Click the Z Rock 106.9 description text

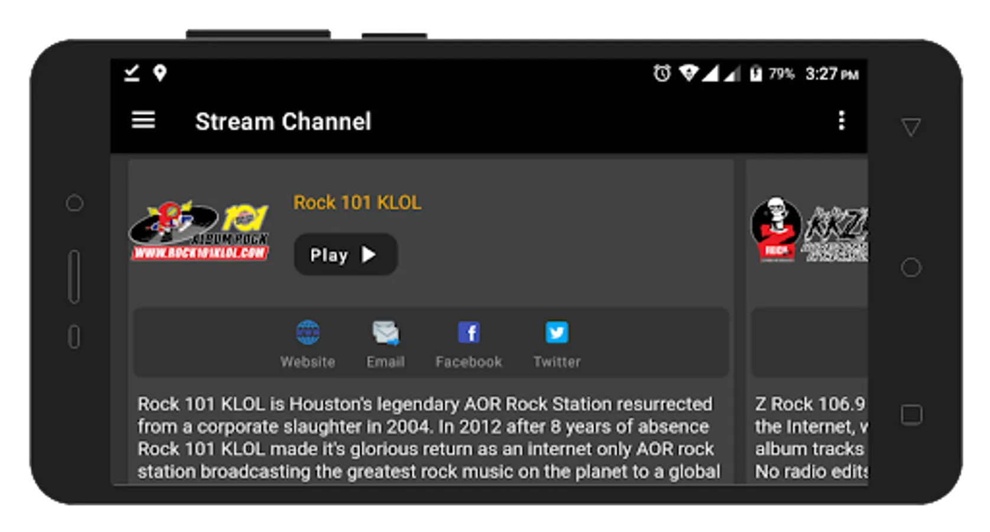point(811,437)
